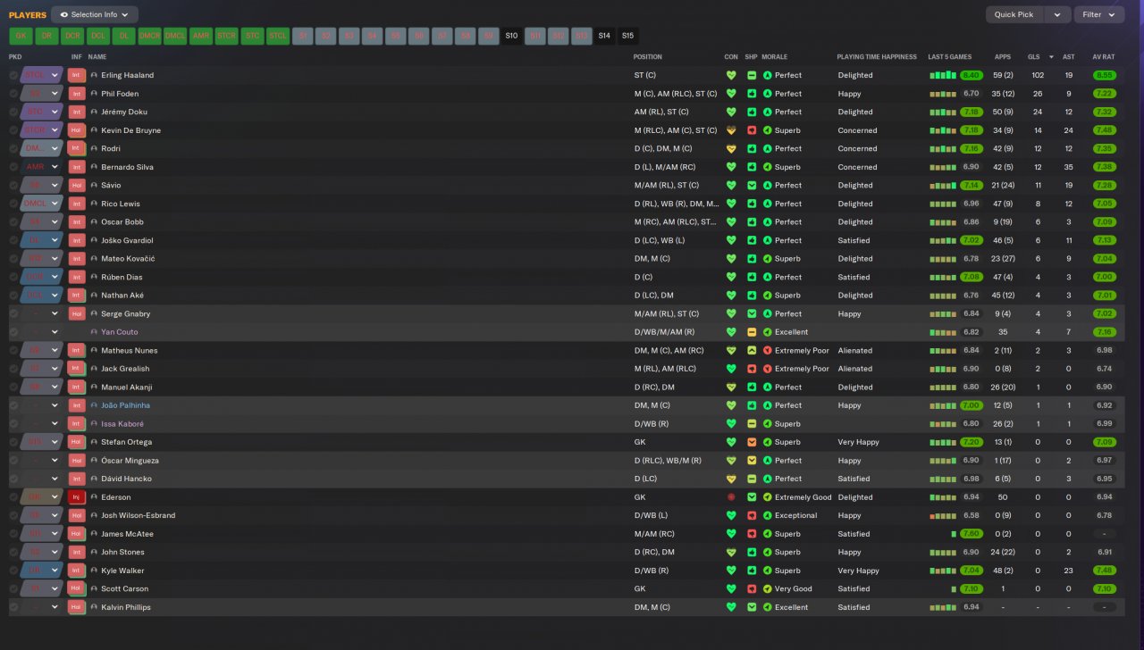The height and width of the screenshot is (650, 1144).
Task: Open João Palhinha's player profile
Action: [x=126, y=405]
